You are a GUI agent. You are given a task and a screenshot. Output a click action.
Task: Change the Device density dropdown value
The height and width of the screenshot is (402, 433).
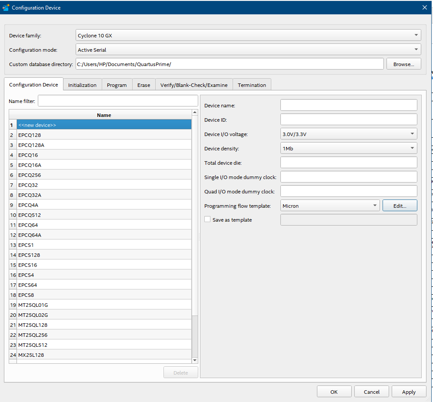click(349, 148)
